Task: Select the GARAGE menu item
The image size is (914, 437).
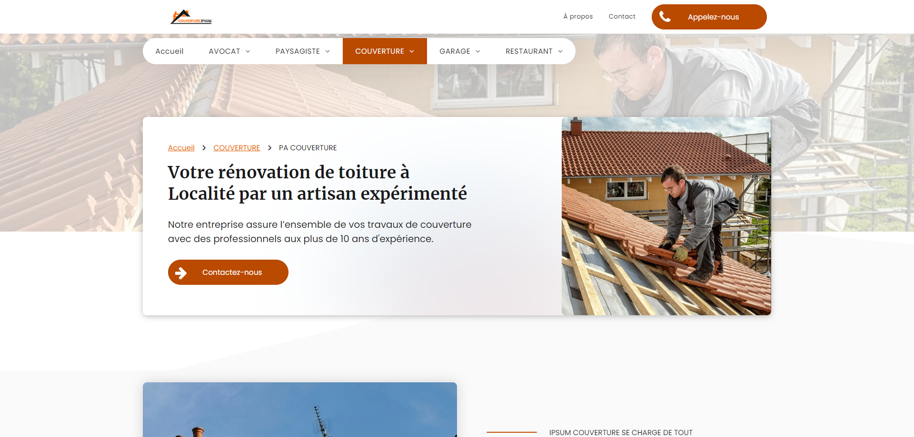Action: (x=460, y=51)
